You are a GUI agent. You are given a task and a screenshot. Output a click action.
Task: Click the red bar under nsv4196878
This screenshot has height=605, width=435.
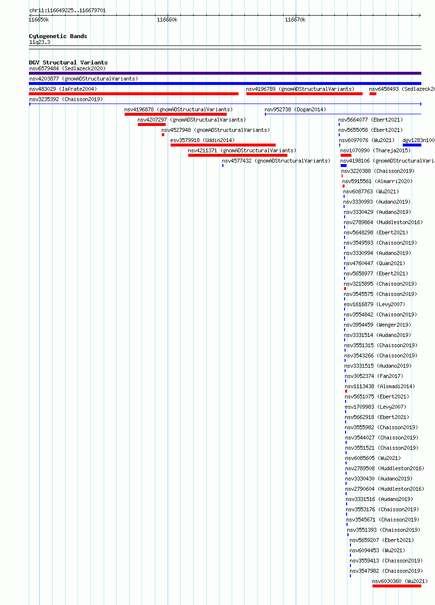click(x=175, y=114)
